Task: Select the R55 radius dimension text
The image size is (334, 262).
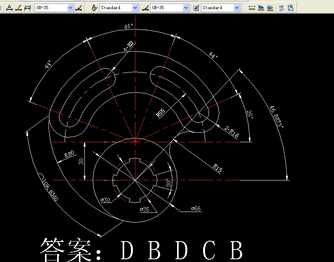Action: 160,113
